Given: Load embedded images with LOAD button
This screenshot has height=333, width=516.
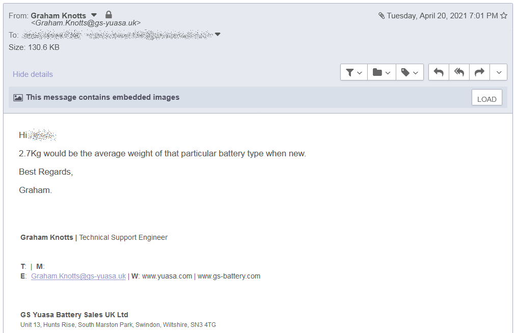Looking at the screenshot, I should 487,97.
